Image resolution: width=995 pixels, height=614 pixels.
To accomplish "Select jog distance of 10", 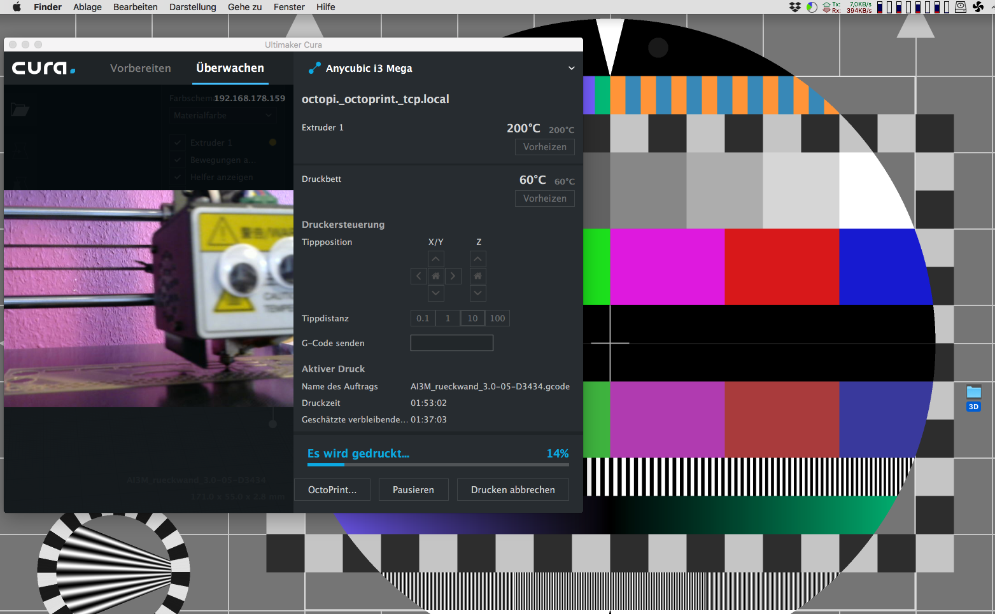I will [472, 318].
